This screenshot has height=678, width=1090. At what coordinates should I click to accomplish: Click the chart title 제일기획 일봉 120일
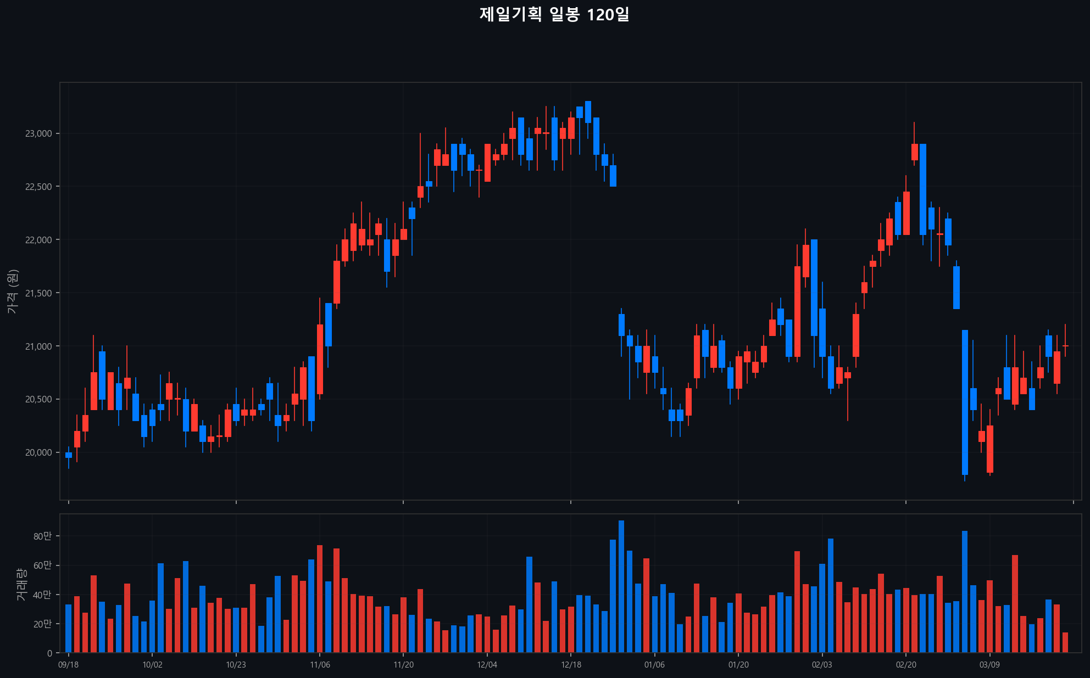tap(554, 14)
